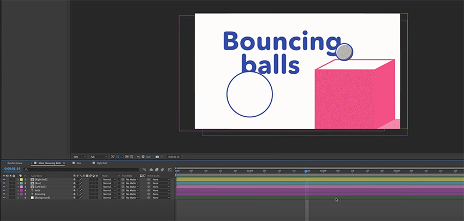Click the blue playhead marker on time ruler
The image size is (464, 221).
[306, 171]
